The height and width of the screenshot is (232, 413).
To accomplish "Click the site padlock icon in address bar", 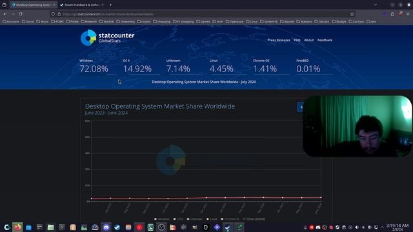I will pos(59,14).
